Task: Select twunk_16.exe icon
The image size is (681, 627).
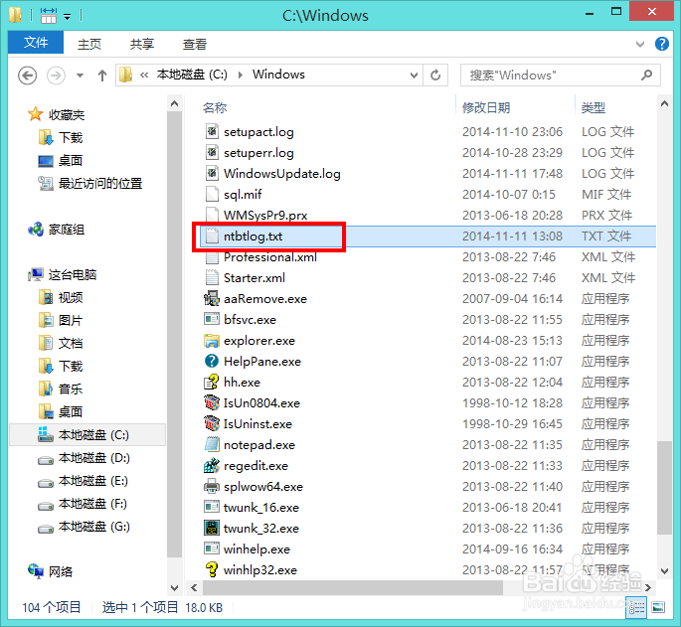Action: pos(212,507)
